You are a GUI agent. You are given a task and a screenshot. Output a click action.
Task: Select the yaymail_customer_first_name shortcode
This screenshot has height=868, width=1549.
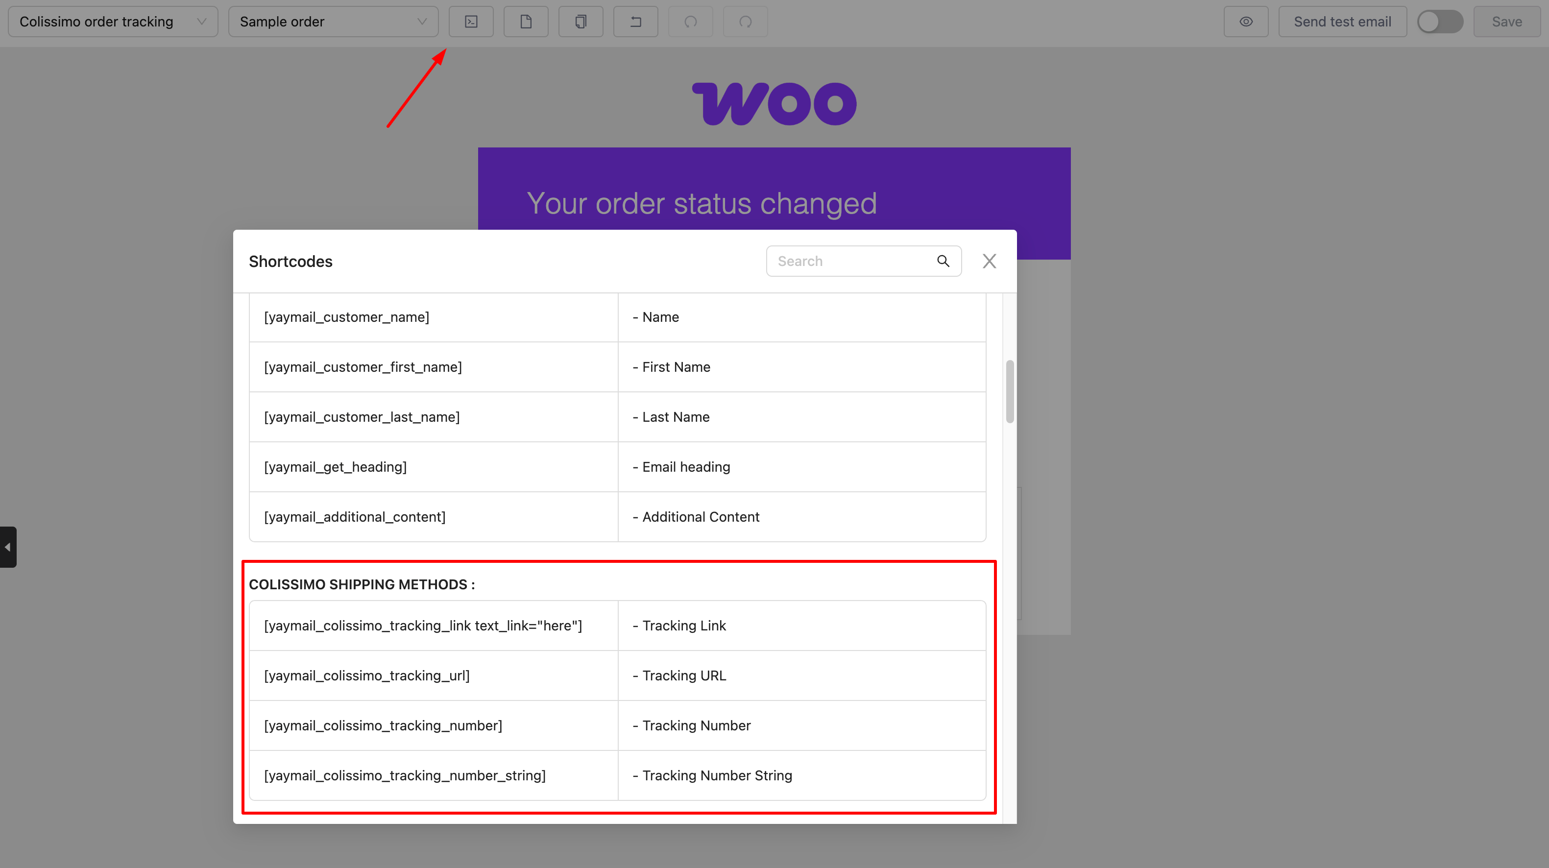[363, 367]
